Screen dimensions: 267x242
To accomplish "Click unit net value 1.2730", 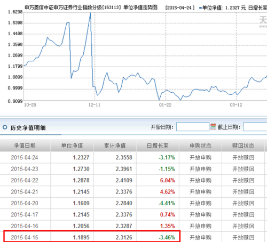I will point(81,169).
